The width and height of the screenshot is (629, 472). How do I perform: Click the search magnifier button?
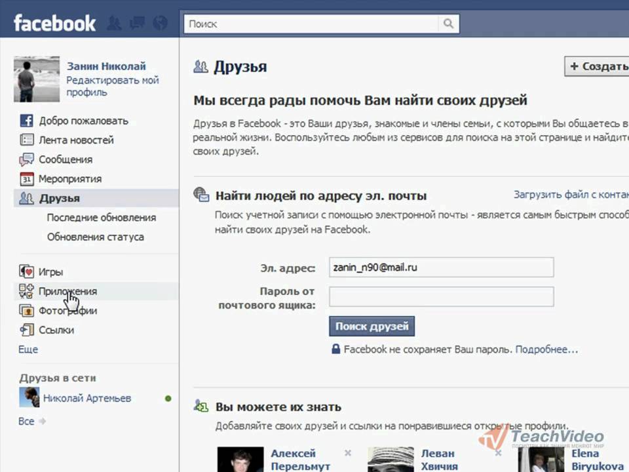(x=448, y=24)
